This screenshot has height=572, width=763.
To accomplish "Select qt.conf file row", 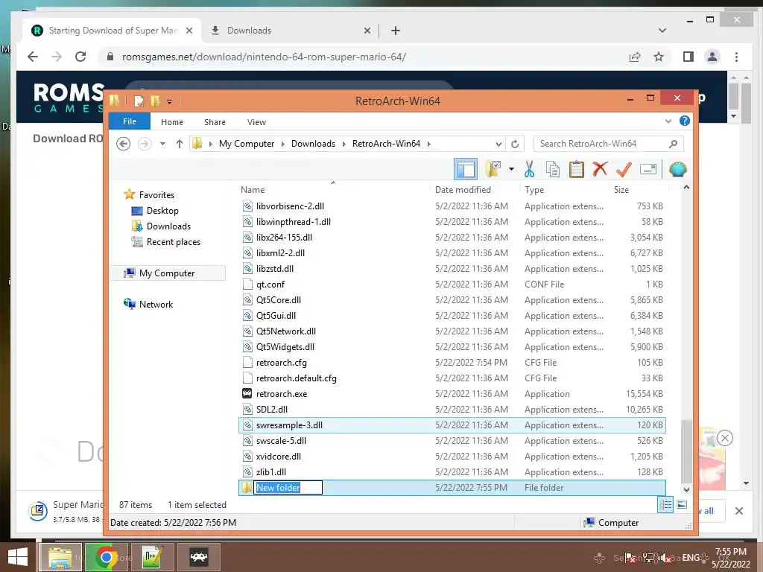I will pyautogui.click(x=452, y=285).
